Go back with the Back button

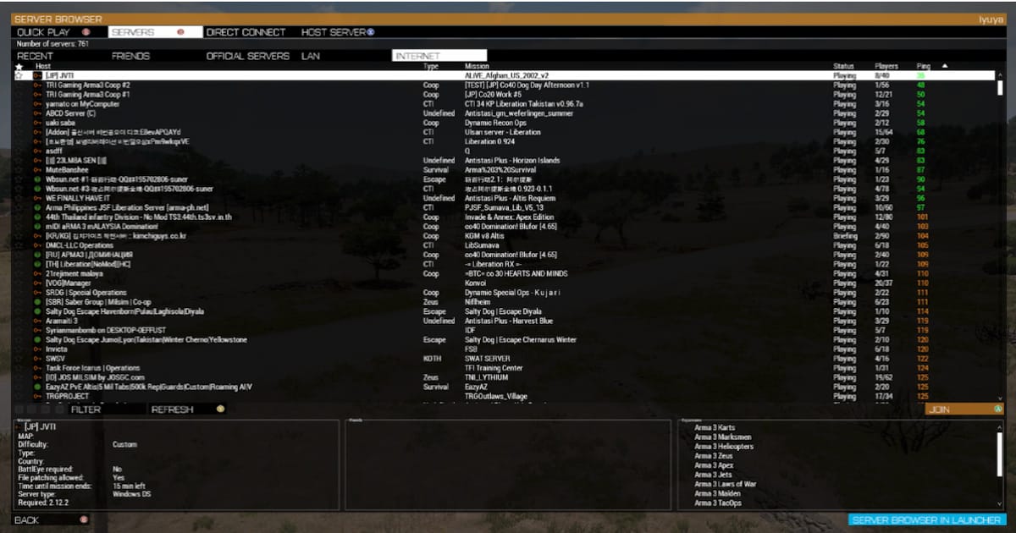click(x=52, y=519)
